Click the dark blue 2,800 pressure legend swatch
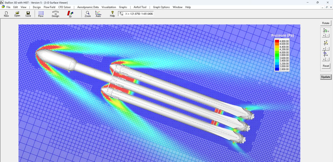The width and height of the screenshot is (333, 162). [277, 69]
